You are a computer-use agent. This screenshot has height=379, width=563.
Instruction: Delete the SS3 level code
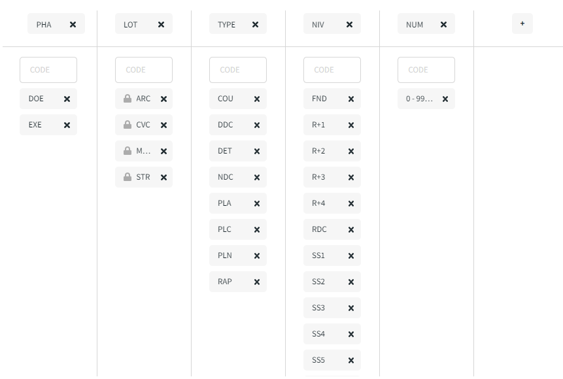pos(351,308)
